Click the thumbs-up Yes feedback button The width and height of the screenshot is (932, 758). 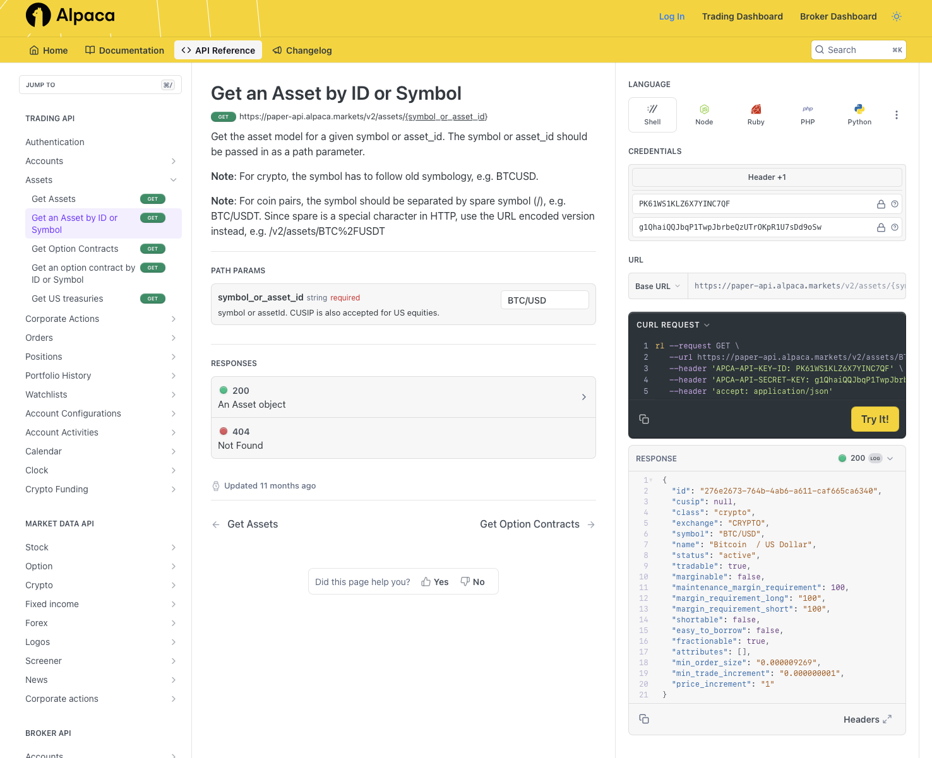tap(435, 582)
